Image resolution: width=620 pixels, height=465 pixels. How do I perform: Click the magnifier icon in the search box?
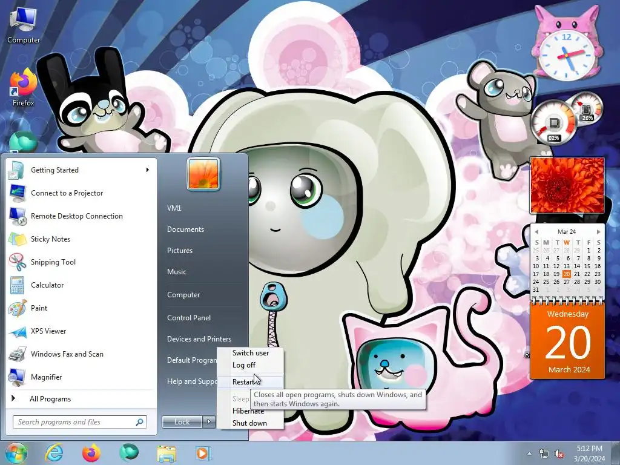click(140, 422)
